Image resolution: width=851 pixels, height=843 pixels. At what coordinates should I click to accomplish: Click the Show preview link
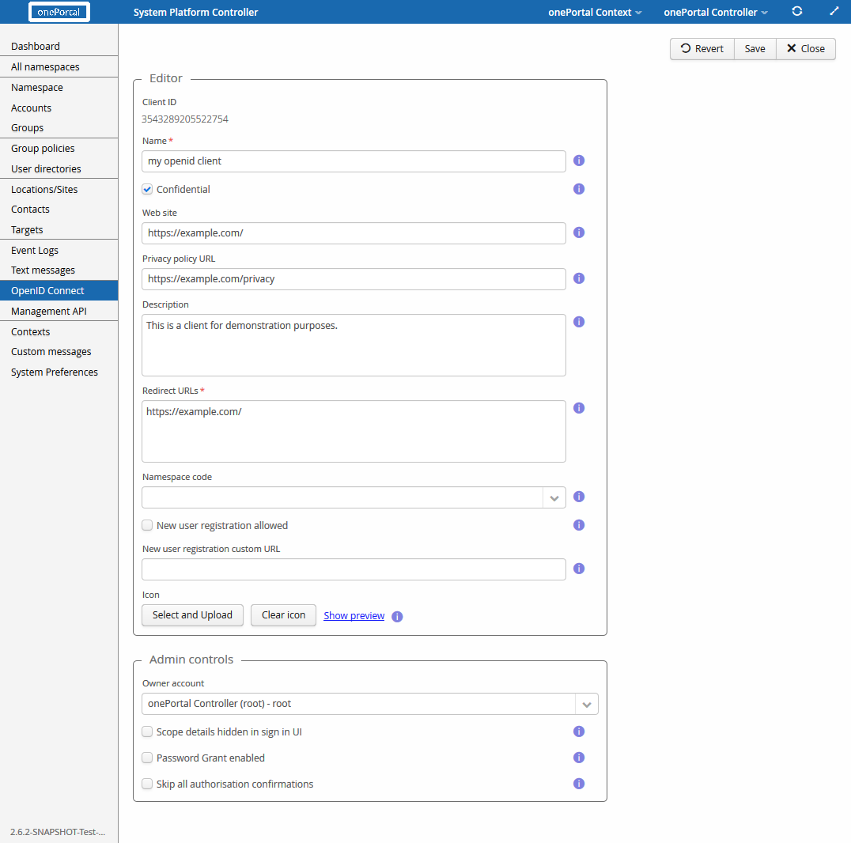354,615
